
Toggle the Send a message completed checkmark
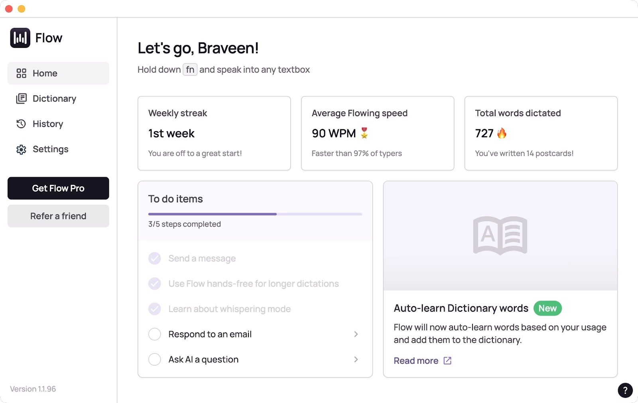coord(154,258)
